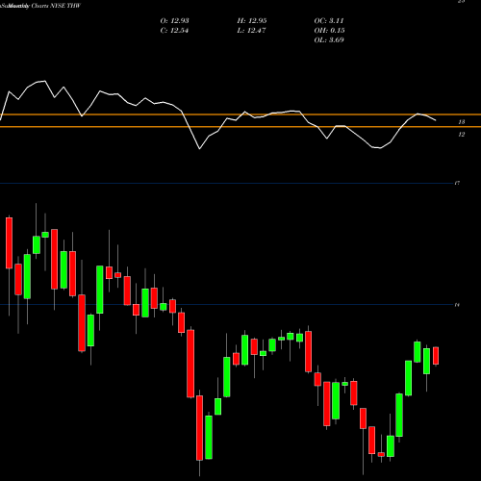Click the OH: 0.15 value
The image size is (481, 481).
329,31
